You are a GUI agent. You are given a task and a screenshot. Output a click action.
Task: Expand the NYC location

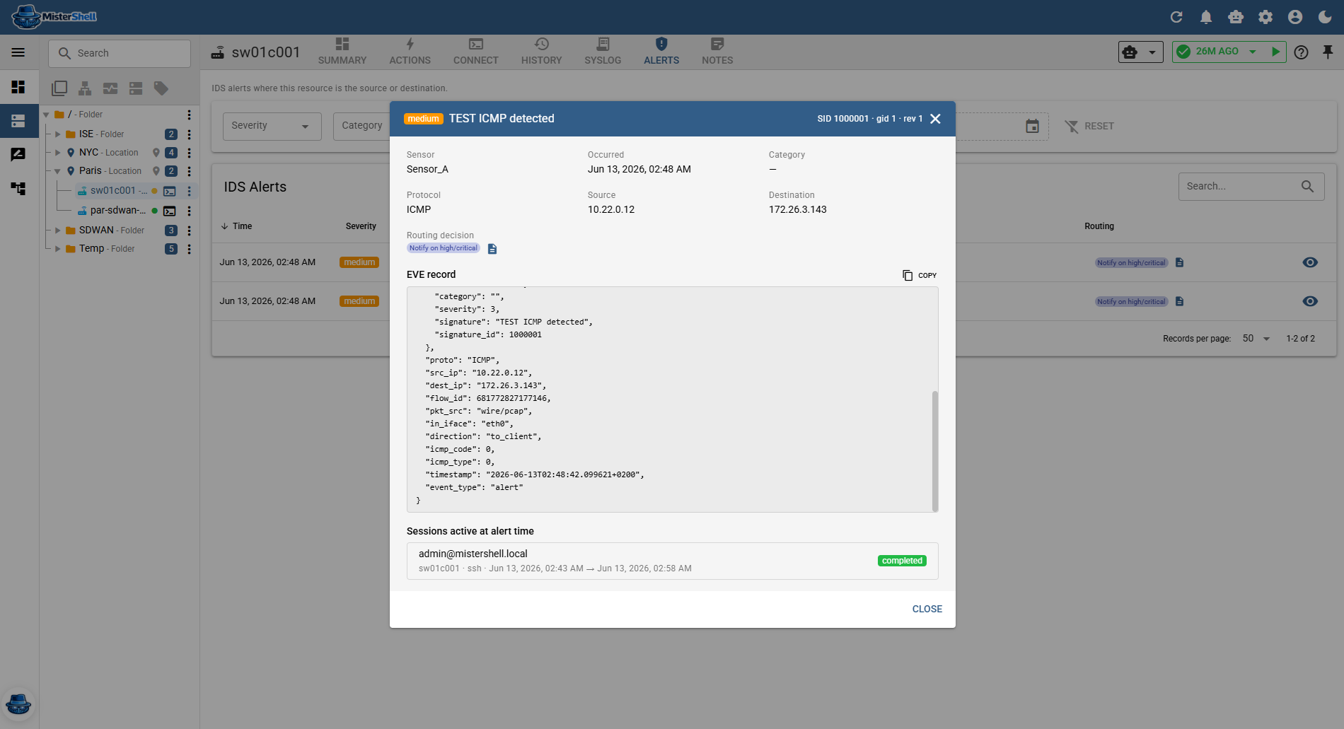[58, 152]
